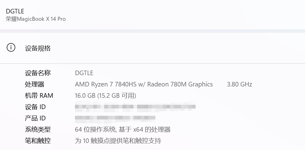Click the DGTLE title at the top

(15, 11)
